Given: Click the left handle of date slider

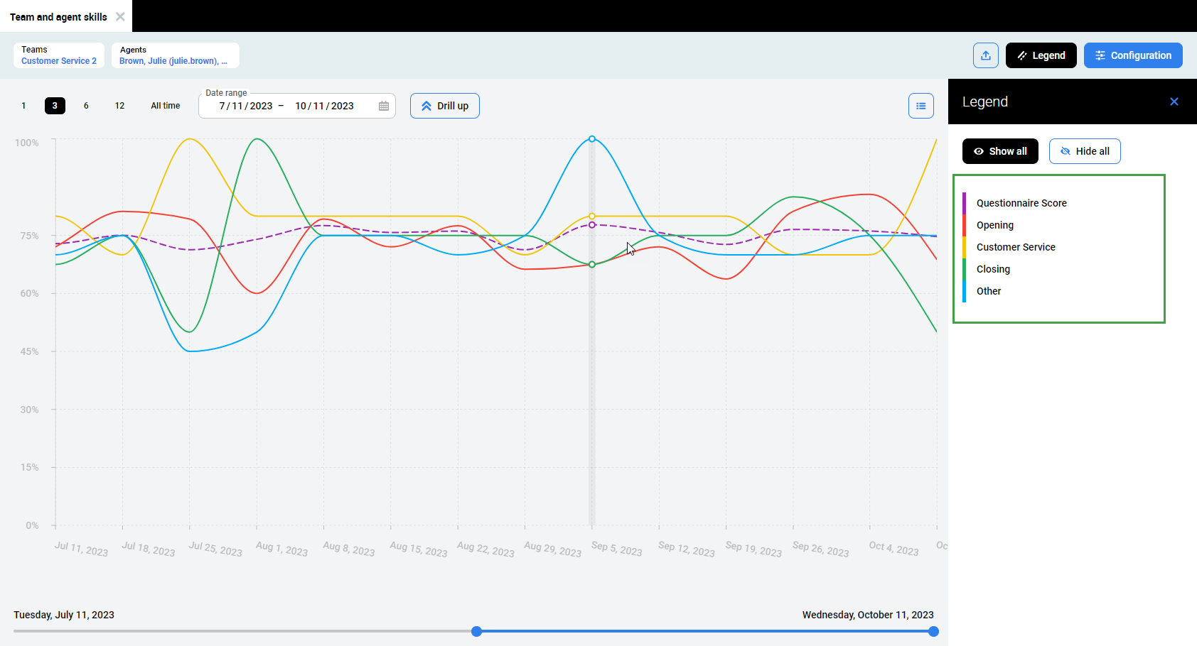Looking at the screenshot, I should pos(477,631).
